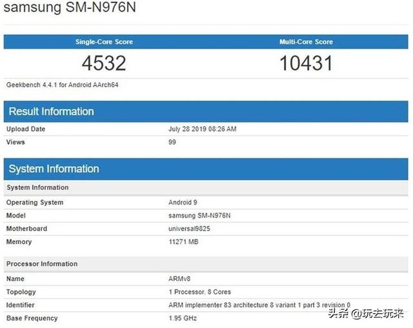Select the Topology label

(x=21, y=292)
